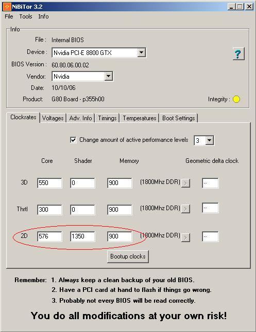Click the 3D Geometric delta clock field
Viewport: 256px width, 332px height.
click(210, 183)
